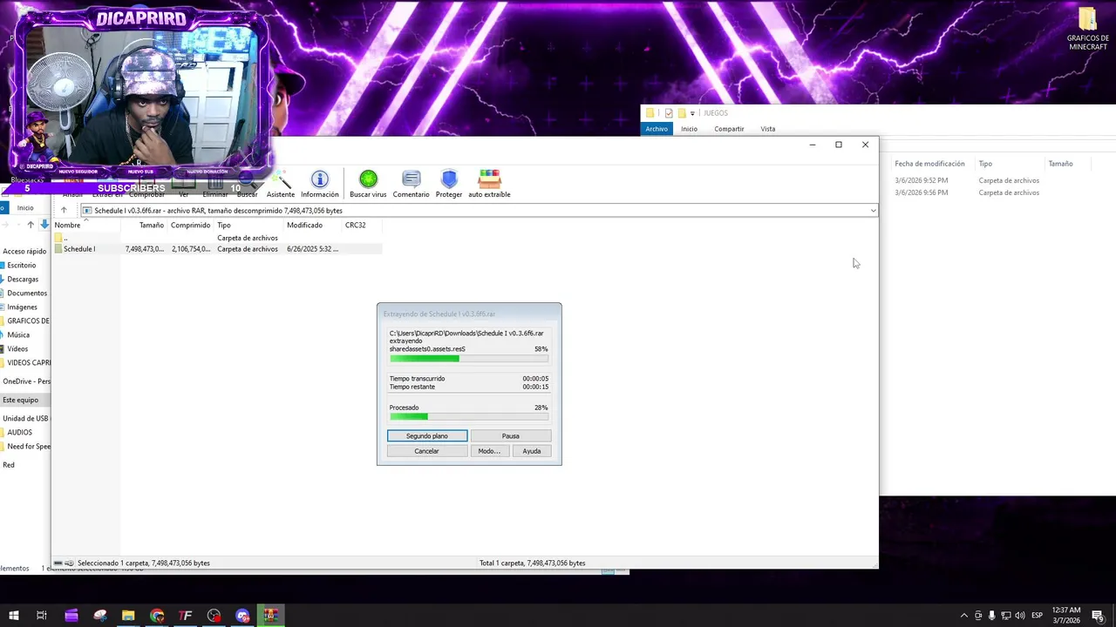Click the blue down arrow in Explorer nav
The height and width of the screenshot is (627, 1116).
pos(44,225)
